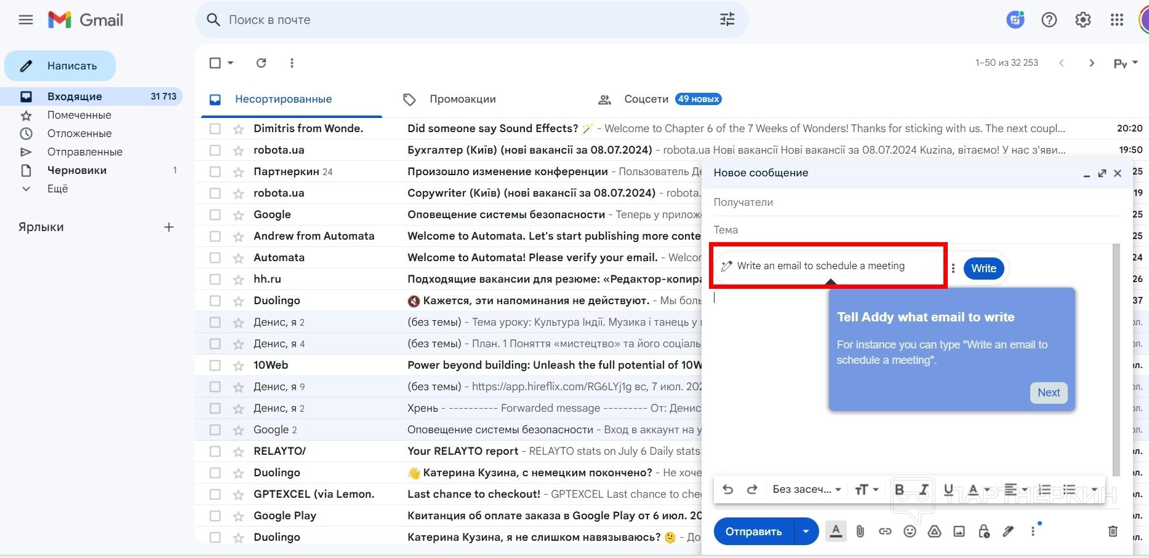Insert a link in the message
This screenshot has width=1149, height=558.
coord(885,532)
